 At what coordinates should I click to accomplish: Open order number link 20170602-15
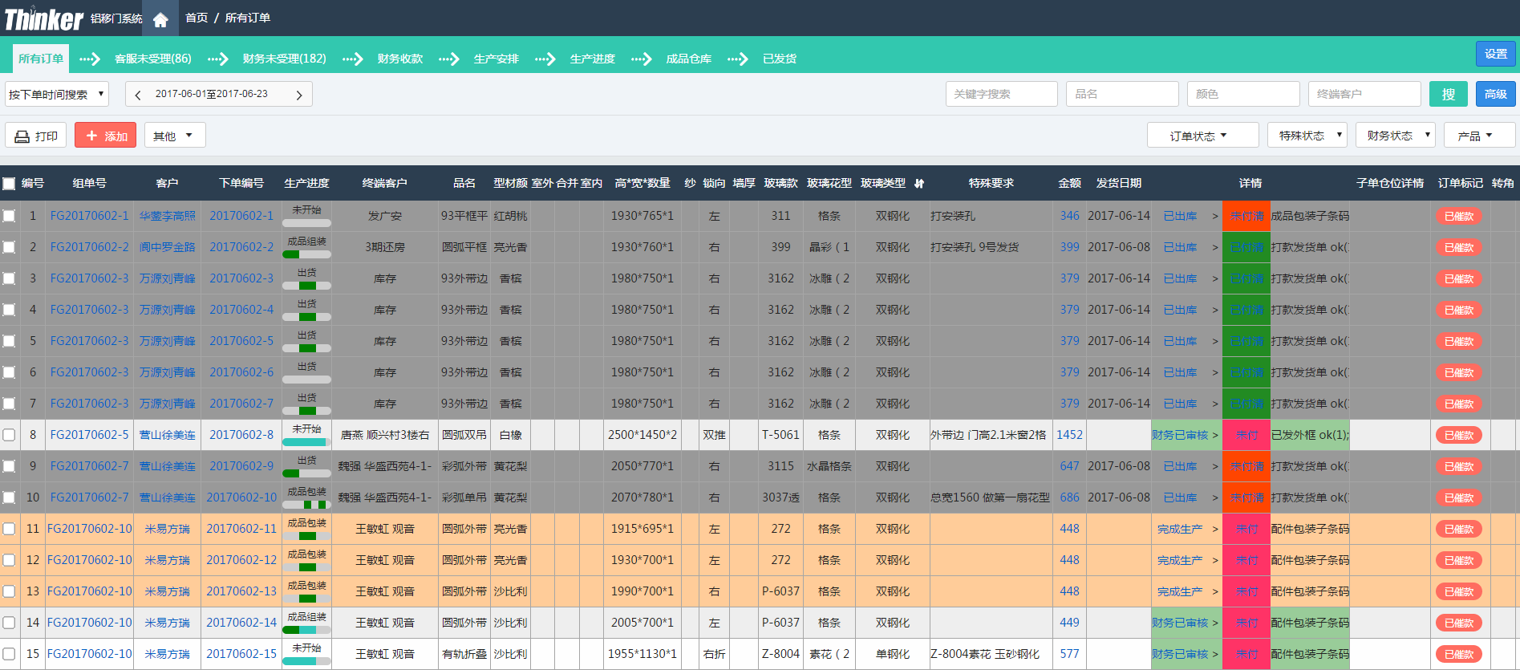coord(241,654)
